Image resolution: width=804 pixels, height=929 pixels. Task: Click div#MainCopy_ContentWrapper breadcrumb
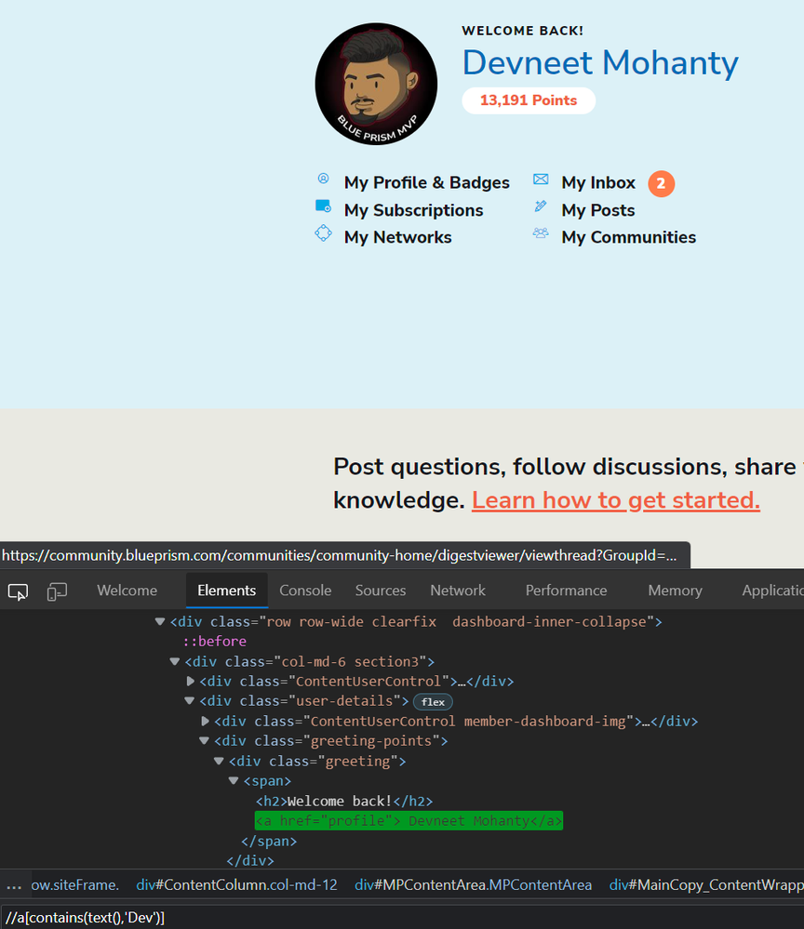706,885
